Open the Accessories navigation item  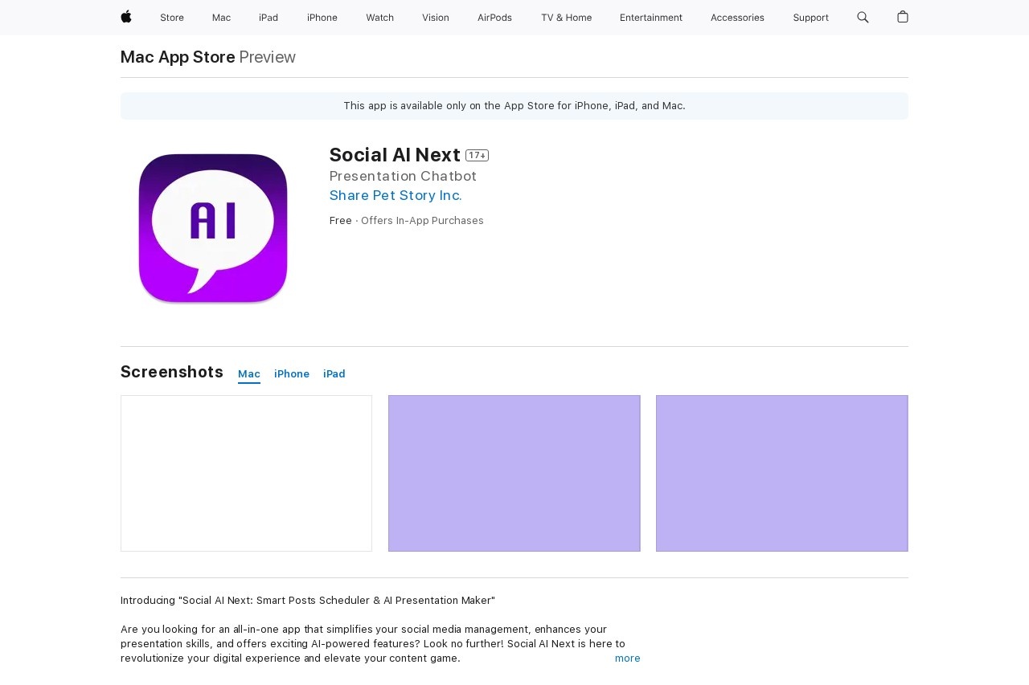(737, 18)
